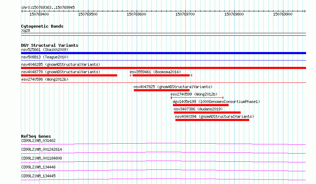Click the esv3559461 (Boomsma2014) variant bar
This screenshot has width=316, height=184.
pyautogui.click(x=161, y=75)
